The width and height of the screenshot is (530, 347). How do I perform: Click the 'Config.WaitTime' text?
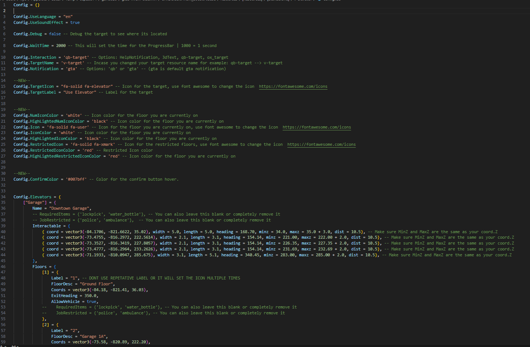click(31, 46)
